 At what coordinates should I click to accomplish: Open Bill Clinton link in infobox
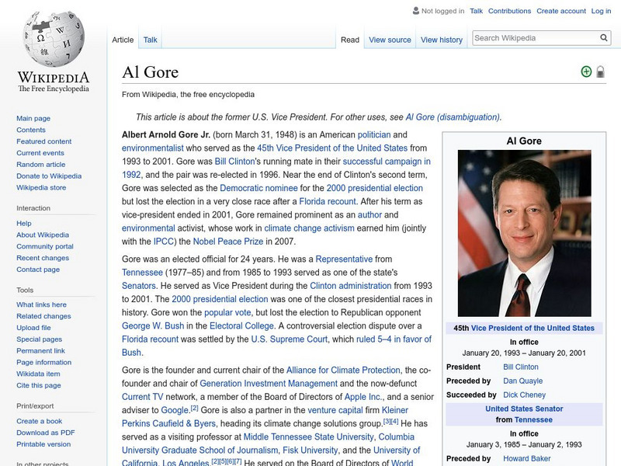click(520, 367)
